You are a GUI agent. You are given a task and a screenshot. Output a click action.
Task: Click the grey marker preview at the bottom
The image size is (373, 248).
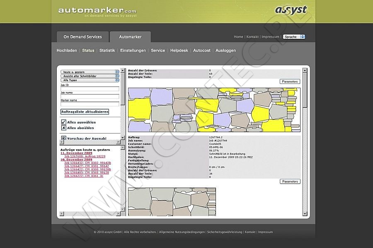coord(172,202)
